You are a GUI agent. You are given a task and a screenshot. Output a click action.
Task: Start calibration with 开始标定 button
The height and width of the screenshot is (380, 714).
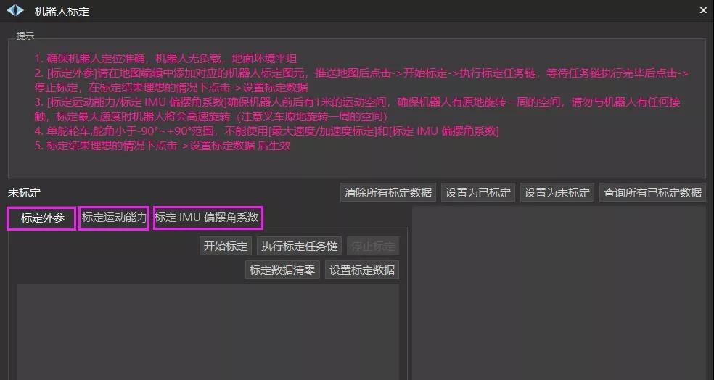point(226,246)
